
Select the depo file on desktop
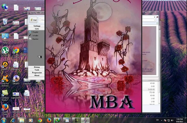click(x=16, y=37)
